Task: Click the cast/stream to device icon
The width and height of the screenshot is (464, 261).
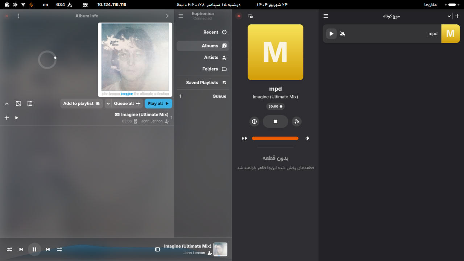Action: coord(297,122)
